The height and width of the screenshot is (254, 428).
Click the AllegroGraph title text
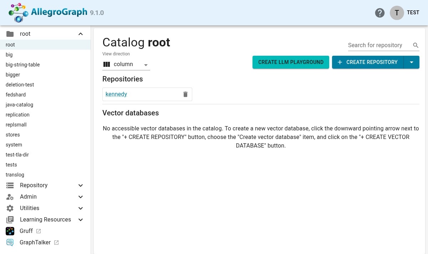59,12
